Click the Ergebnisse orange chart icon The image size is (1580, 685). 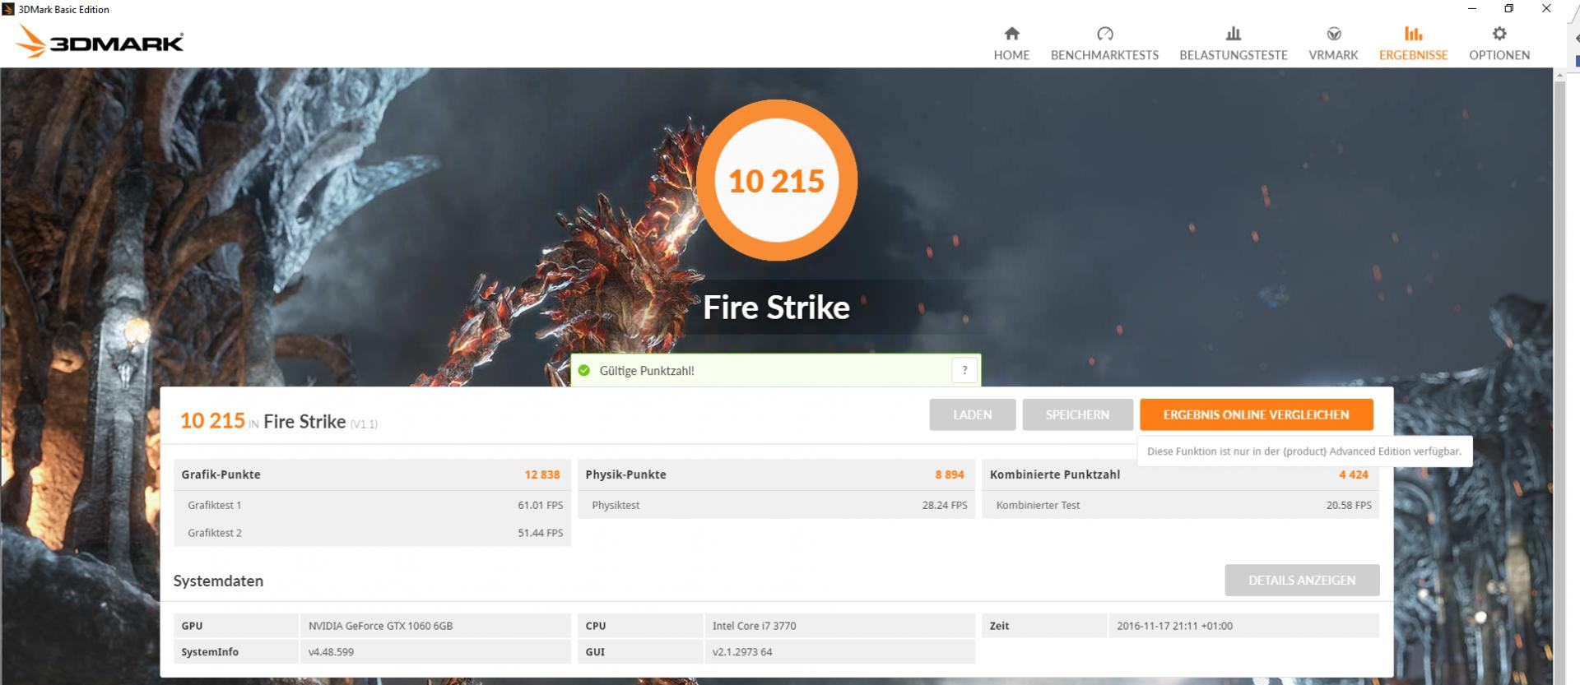click(x=1413, y=34)
